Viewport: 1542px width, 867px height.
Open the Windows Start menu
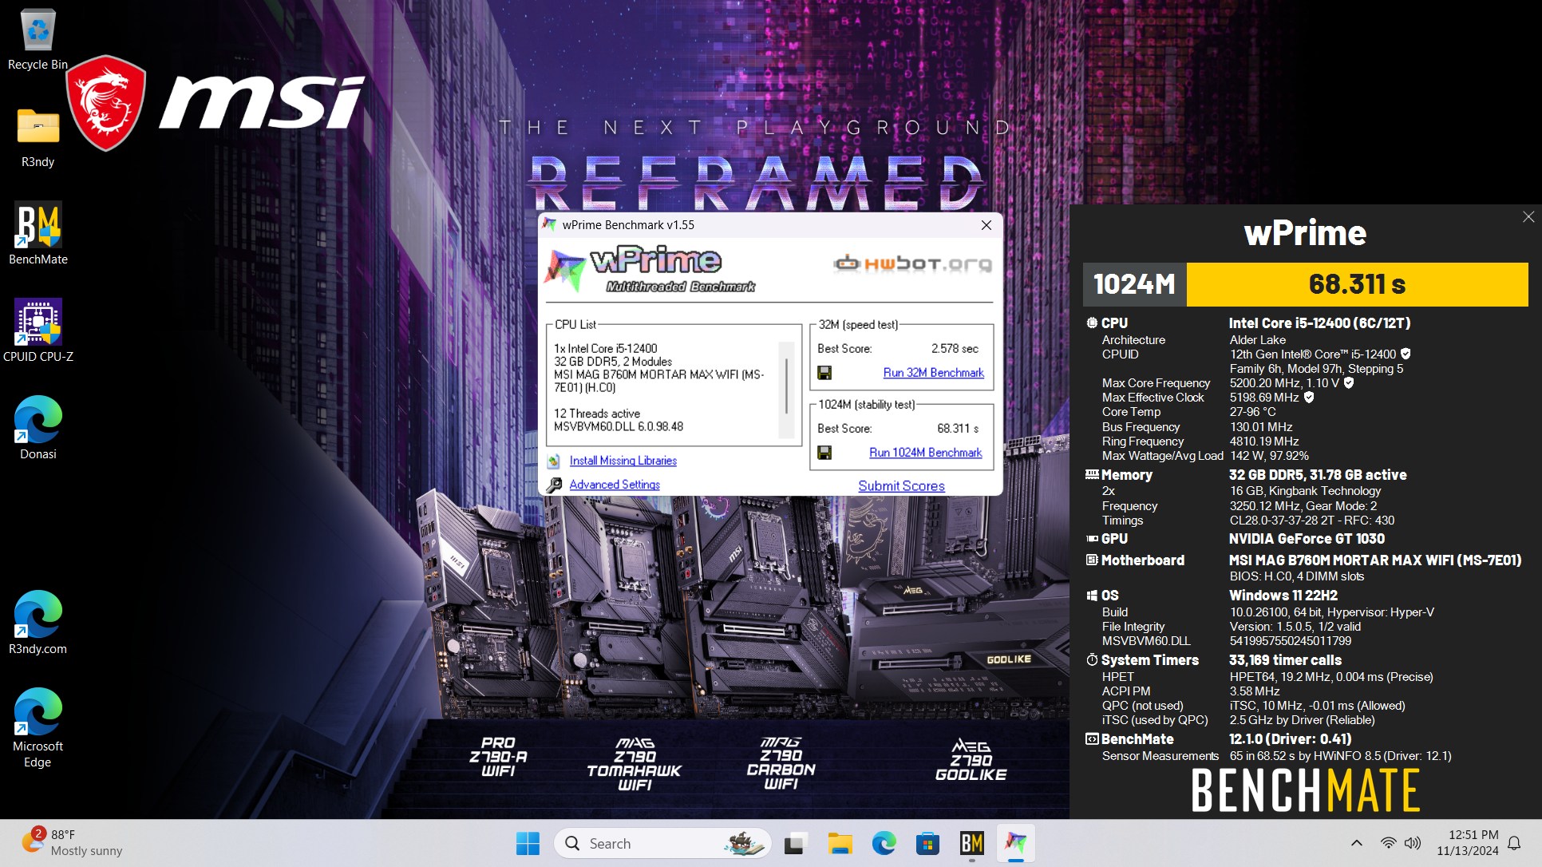pos(528,843)
